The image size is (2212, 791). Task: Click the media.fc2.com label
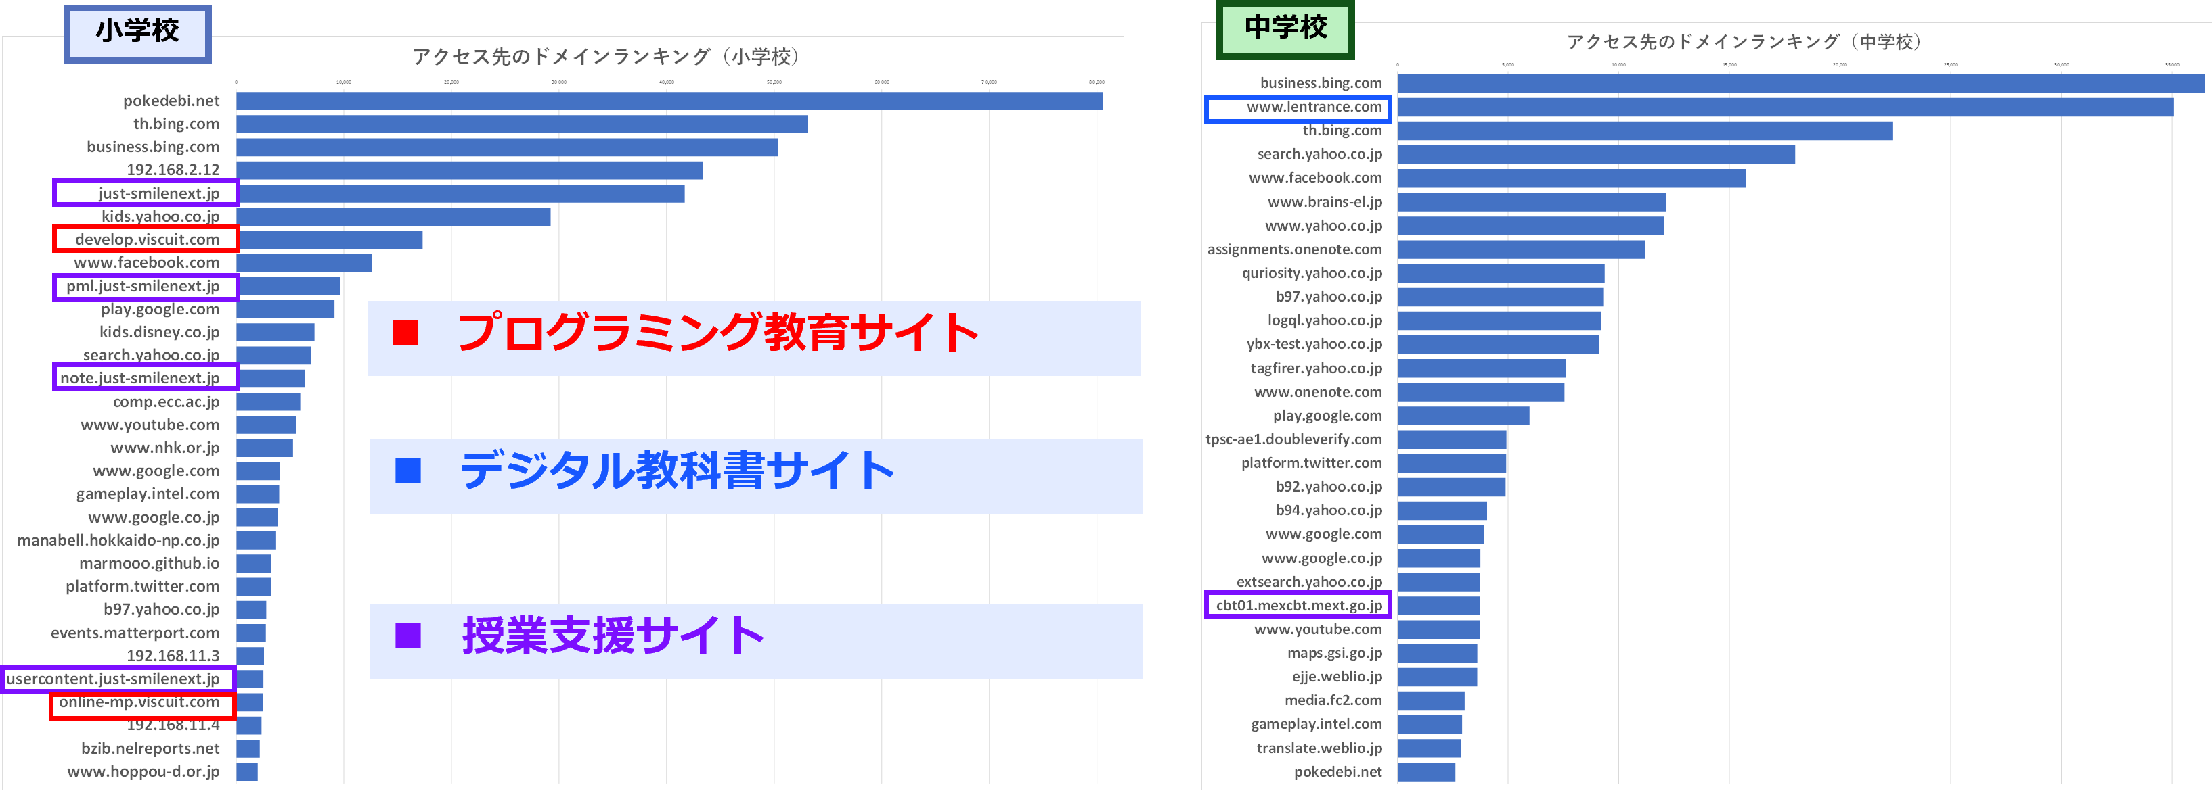coord(1333,701)
